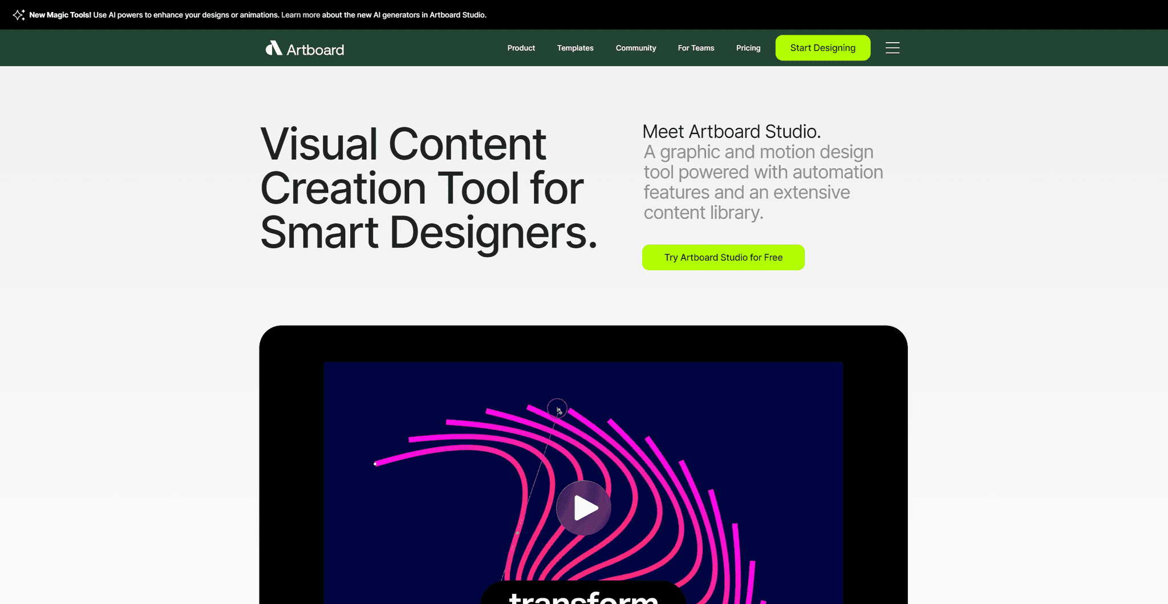Click the Meet Artboard Studio heading
This screenshot has width=1168, height=604.
point(732,131)
